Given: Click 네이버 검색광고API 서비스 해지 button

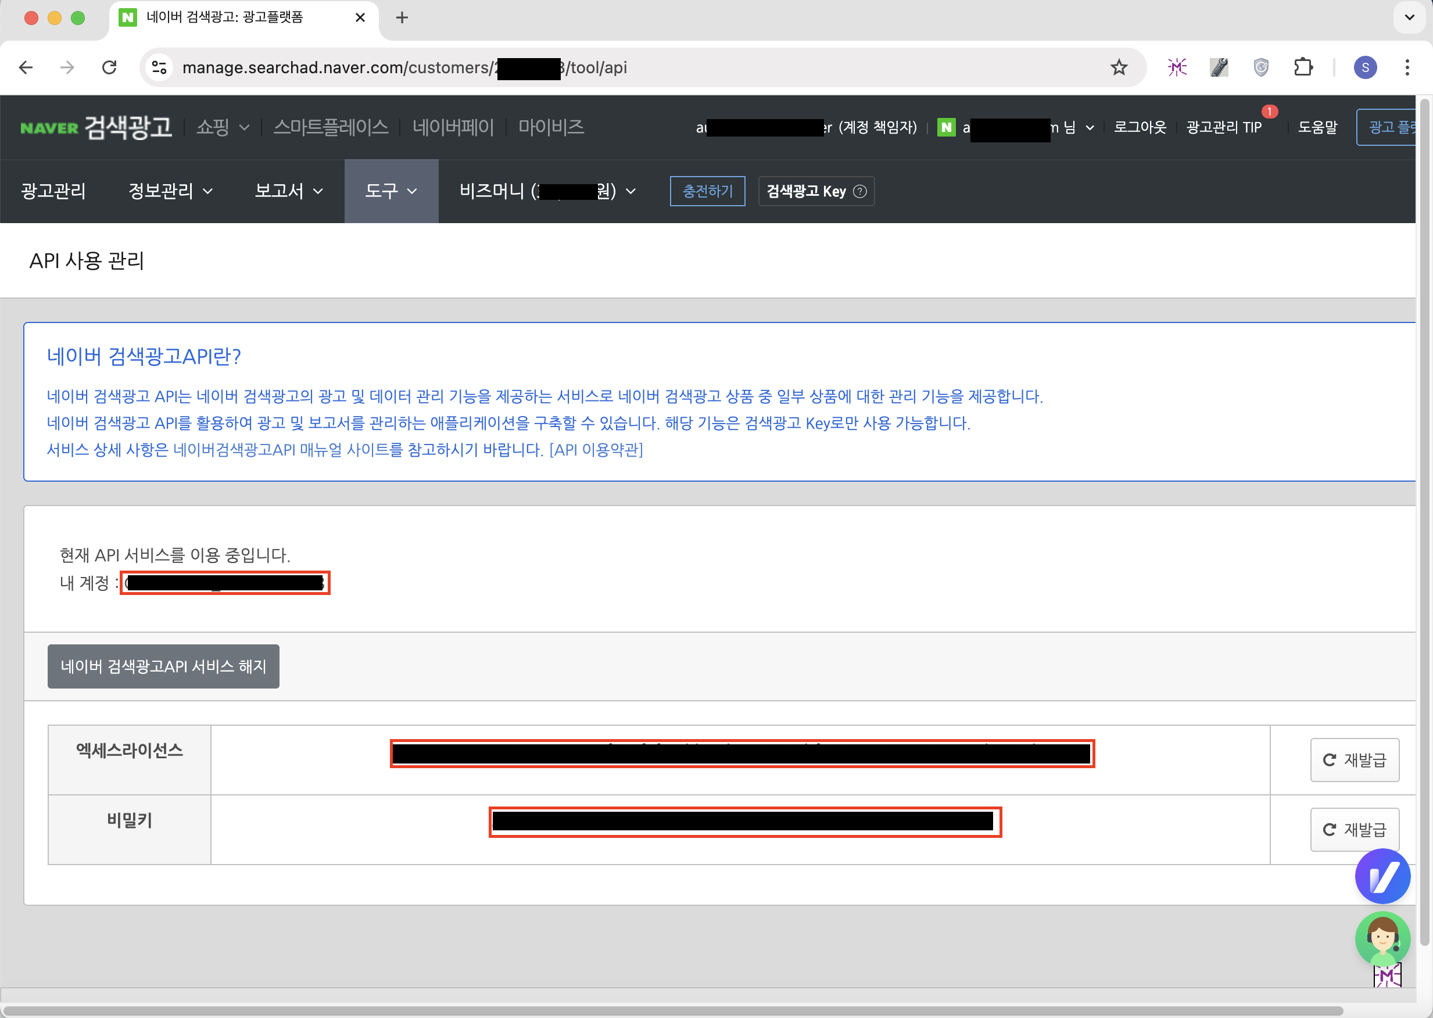Looking at the screenshot, I should [x=163, y=666].
